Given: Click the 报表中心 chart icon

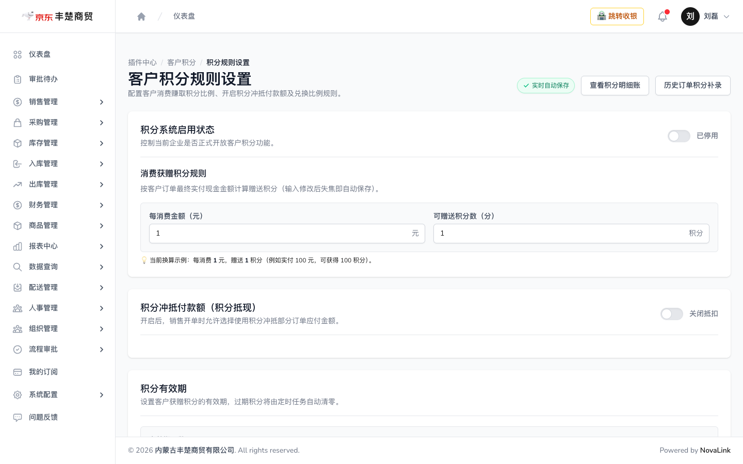Looking at the screenshot, I should (x=18, y=246).
